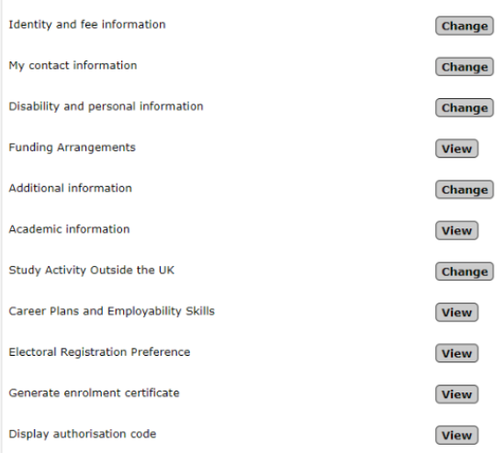Image resolution: width=504 pixels, height=453 pixels.
Task: View Career Plans and Employability Skills
Action: (x=457, y=312)
